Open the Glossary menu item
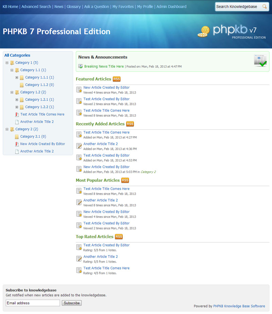 pyautogui.click(x=73, y=6)
